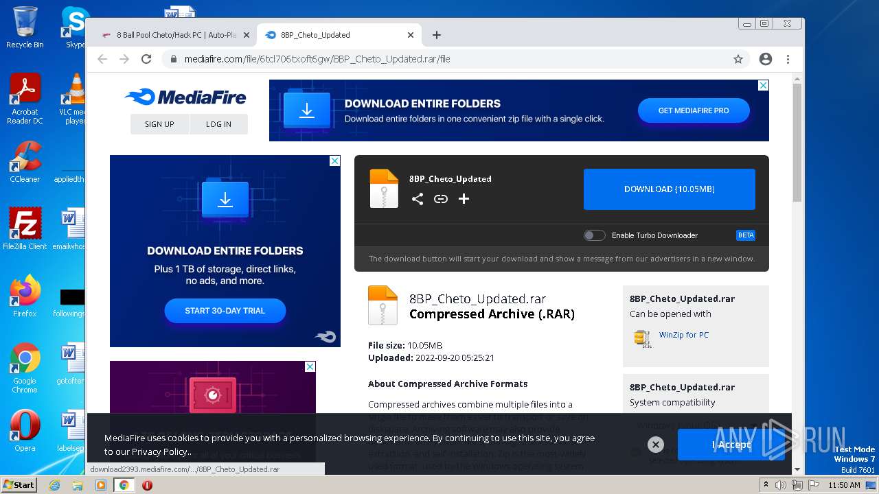This screenshot has height=494, width=879.
Task: Click the clock showing 11:50 AM
Action: tap(844, 485)
